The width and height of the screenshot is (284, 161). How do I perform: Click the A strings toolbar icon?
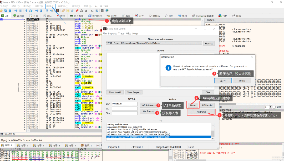[x=92, y=11]
